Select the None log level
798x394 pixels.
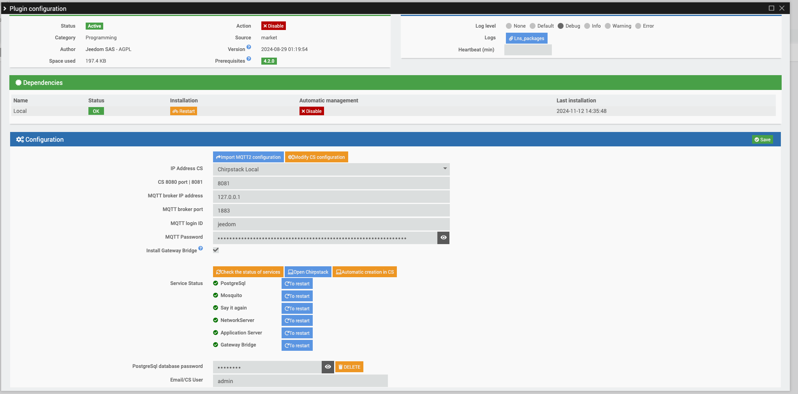[509, 26]
